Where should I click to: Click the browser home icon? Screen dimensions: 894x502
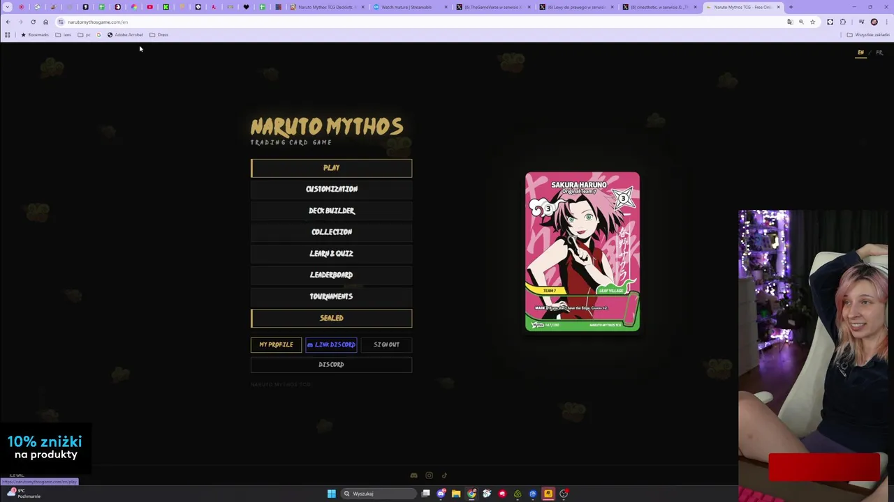pos(45,22)
